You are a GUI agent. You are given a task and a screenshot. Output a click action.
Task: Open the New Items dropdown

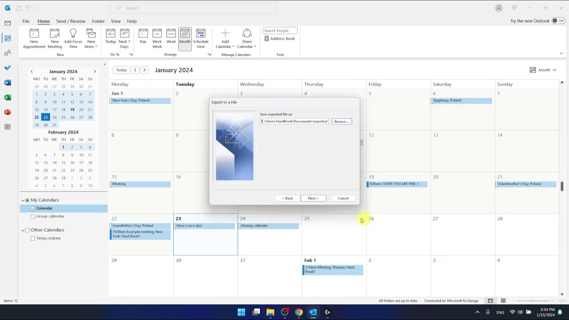pos(91,39)
